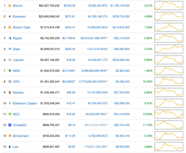View the Ripple price sparkline chart
The height and width of the screenshot is (153, 186).
click(169, 38)
